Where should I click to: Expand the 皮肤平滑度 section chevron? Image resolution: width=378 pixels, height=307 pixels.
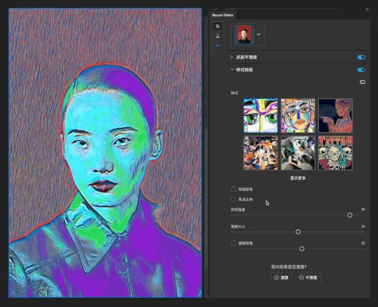click(x=232, y=57)
